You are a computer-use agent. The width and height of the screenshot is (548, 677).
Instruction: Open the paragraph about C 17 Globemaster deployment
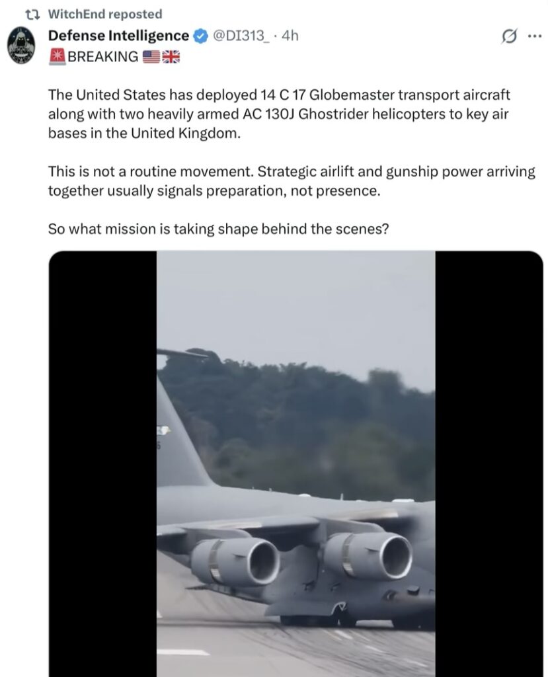click(279, 114)
